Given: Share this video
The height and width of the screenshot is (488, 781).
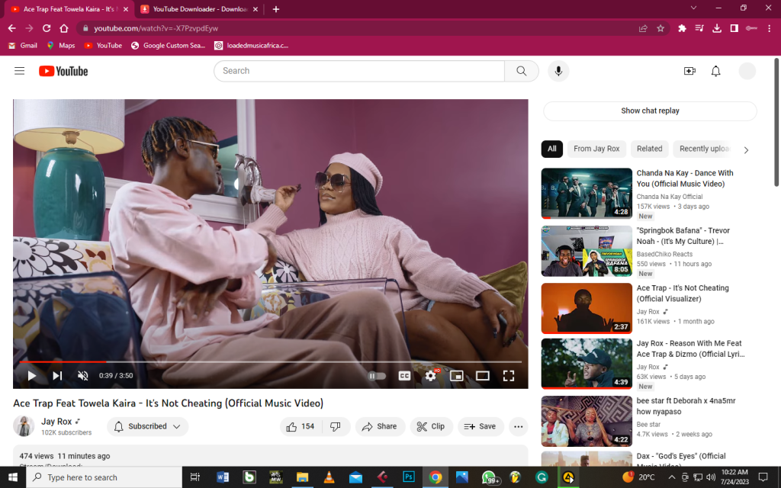Looking at the screenshot, I should click(380, 426).
